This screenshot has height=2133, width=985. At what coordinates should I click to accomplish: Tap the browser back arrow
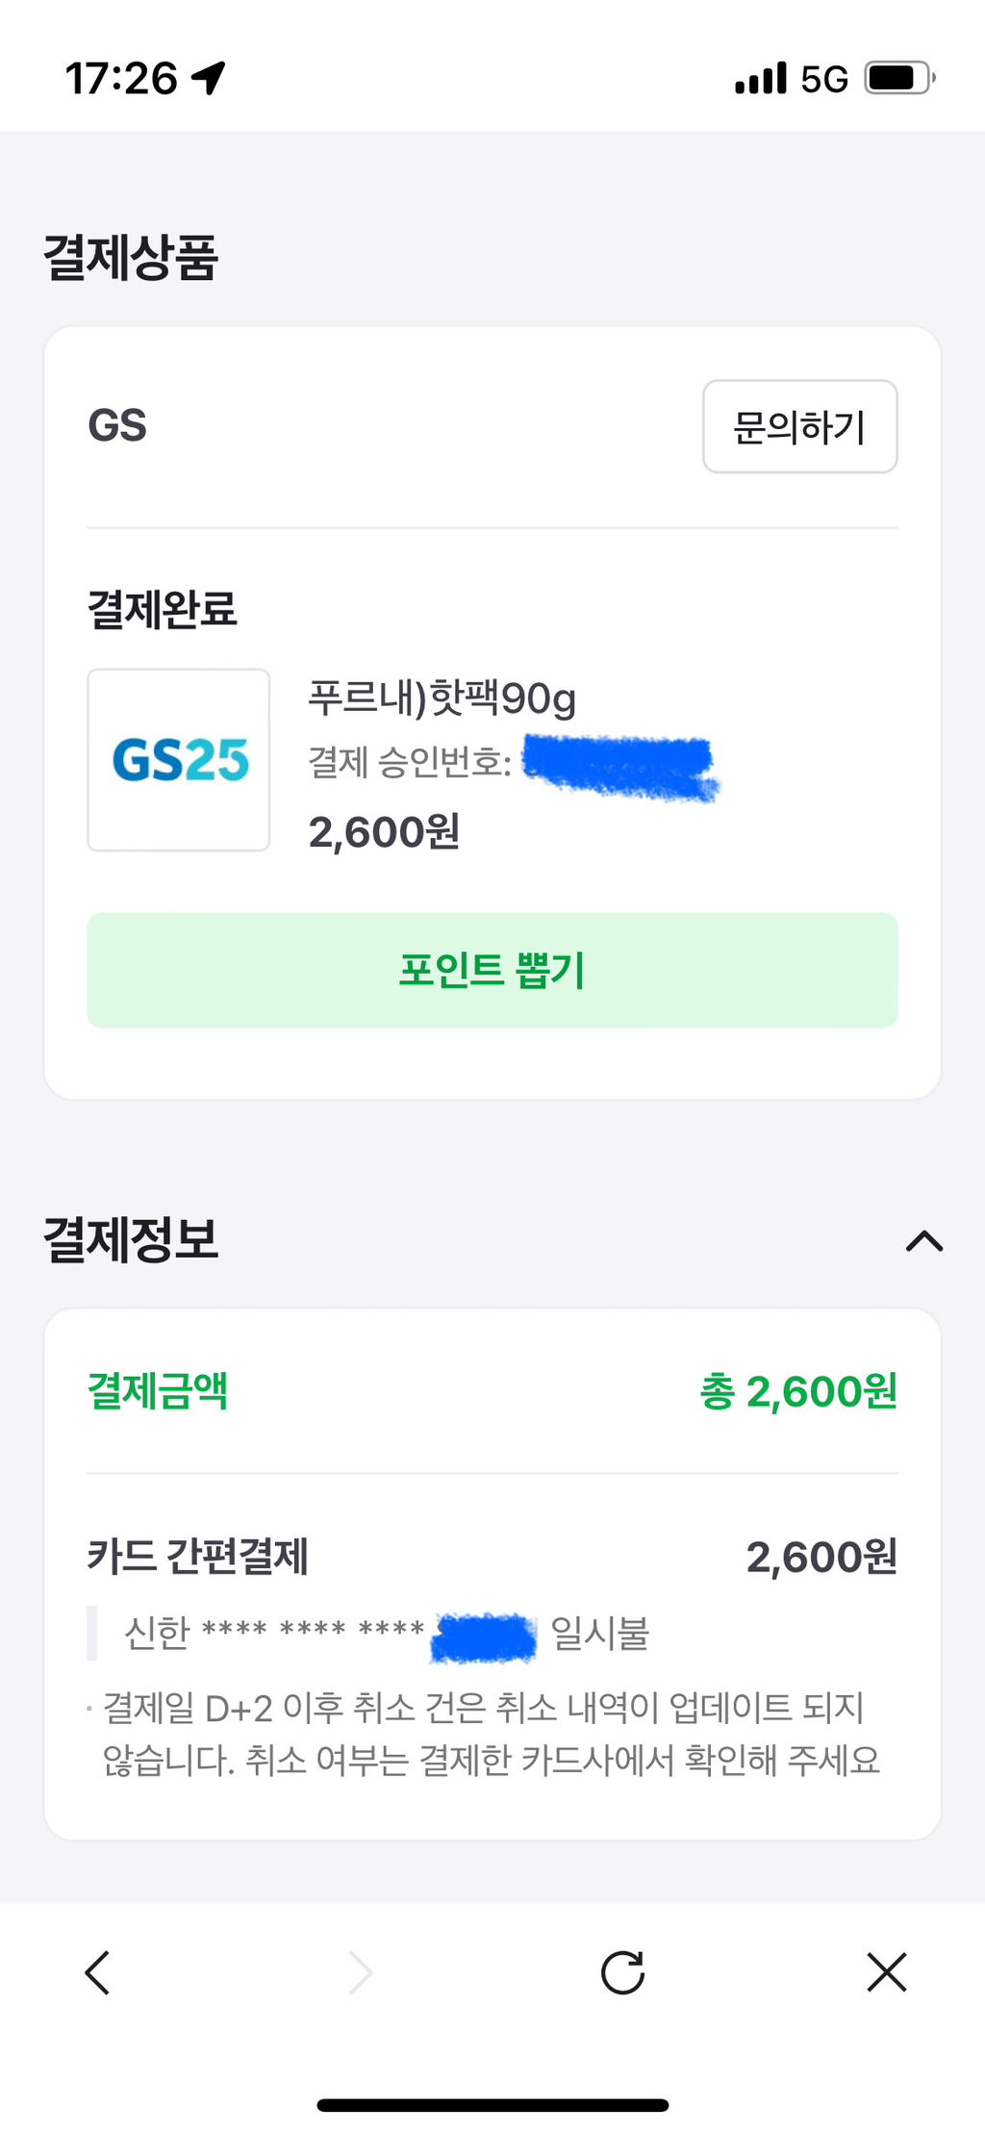[97, 1973]
